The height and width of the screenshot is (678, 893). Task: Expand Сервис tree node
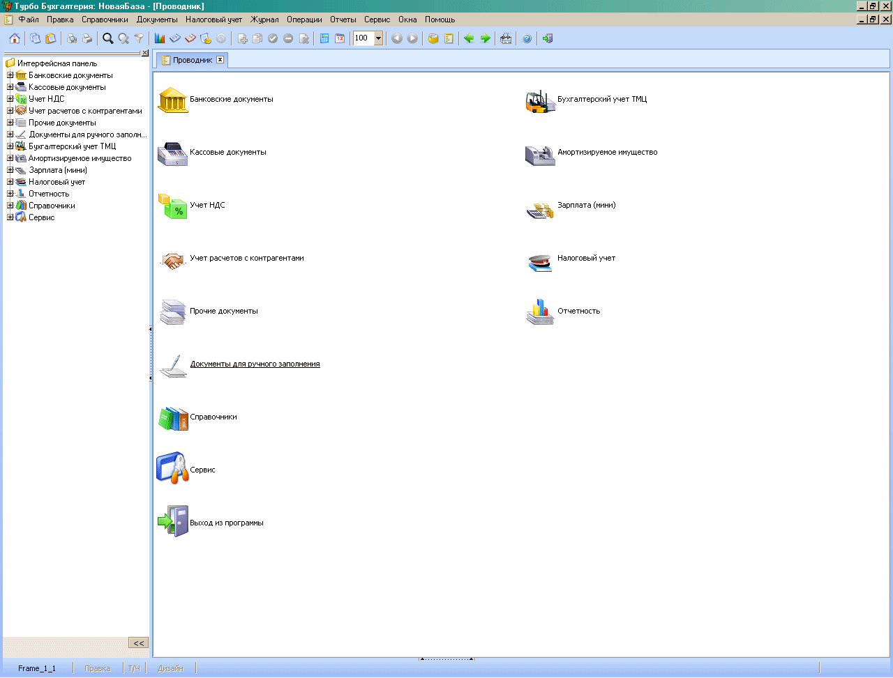[x=10, y=217]
